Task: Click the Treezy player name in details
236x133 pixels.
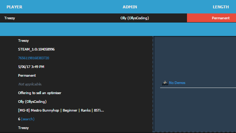Action: tap(23, 41)
